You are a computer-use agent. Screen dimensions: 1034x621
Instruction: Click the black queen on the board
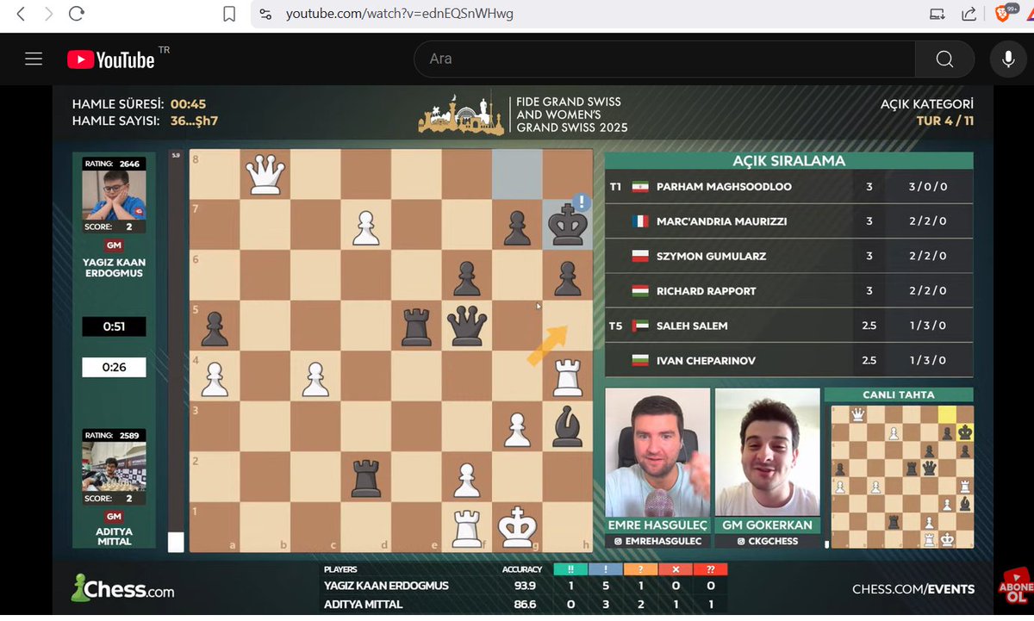(x=467, y=325)
